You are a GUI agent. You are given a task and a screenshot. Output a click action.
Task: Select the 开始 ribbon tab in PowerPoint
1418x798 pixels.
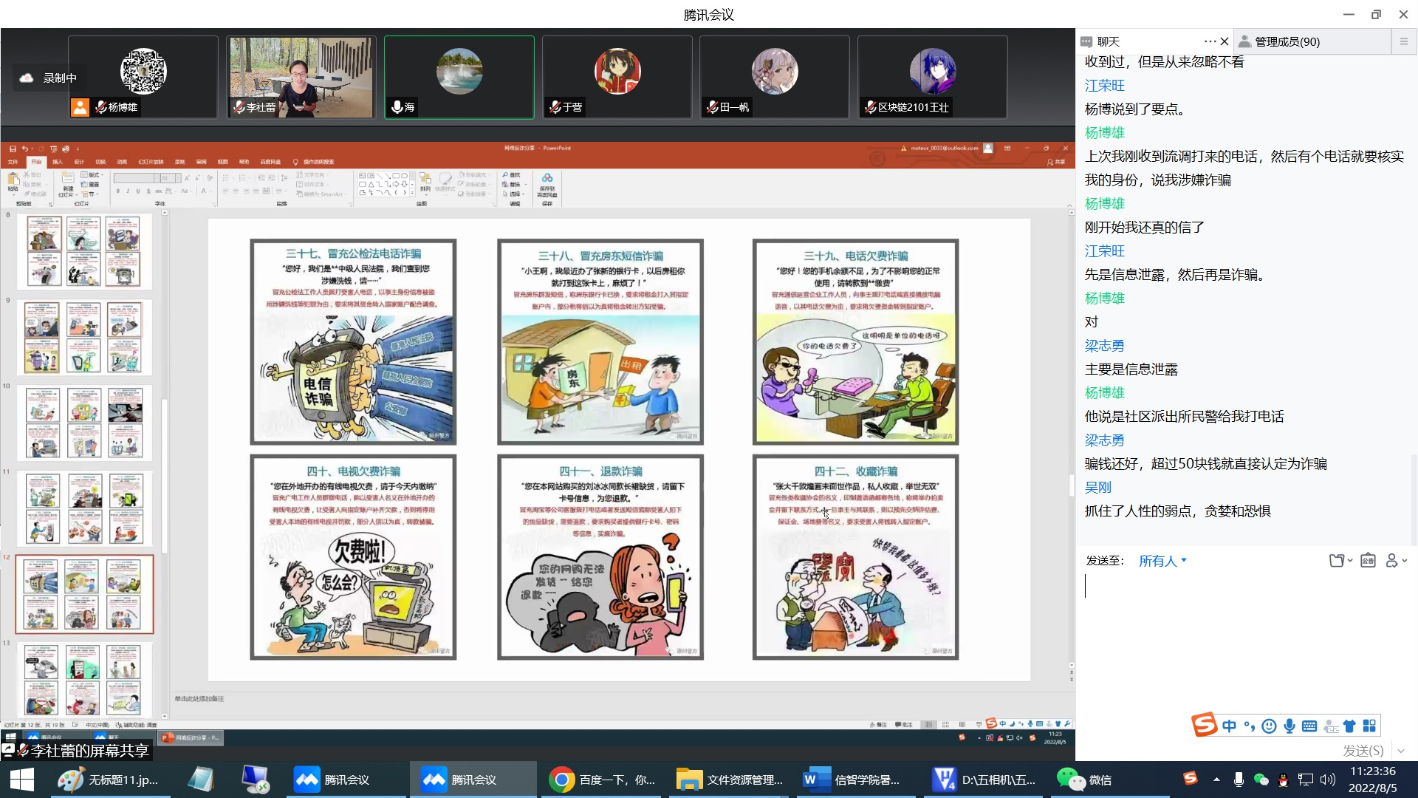36,162
